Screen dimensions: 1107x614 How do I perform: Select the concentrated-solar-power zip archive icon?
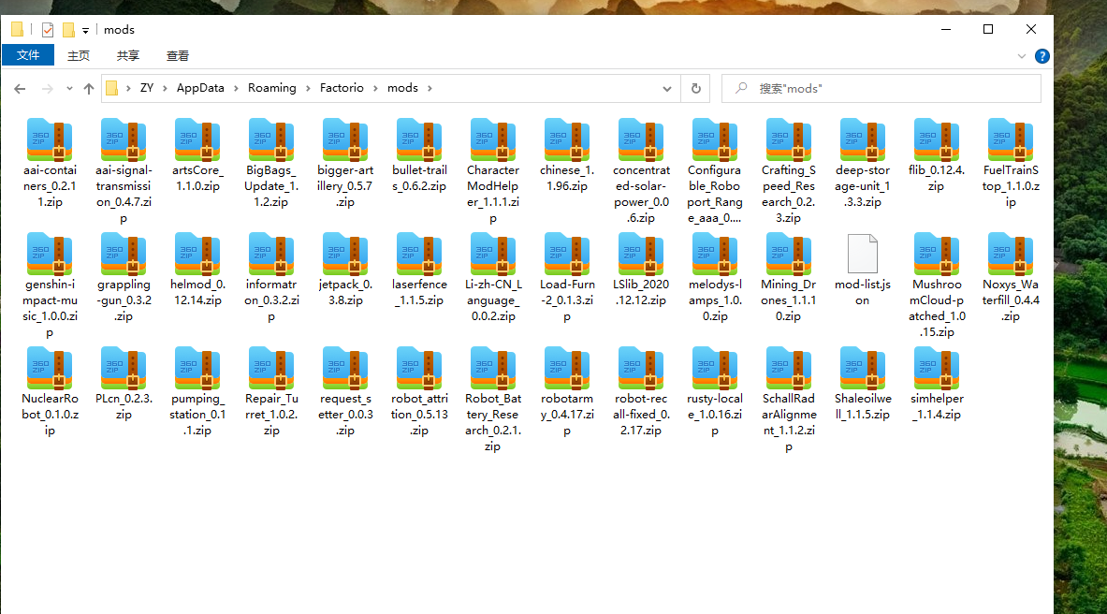641,139
